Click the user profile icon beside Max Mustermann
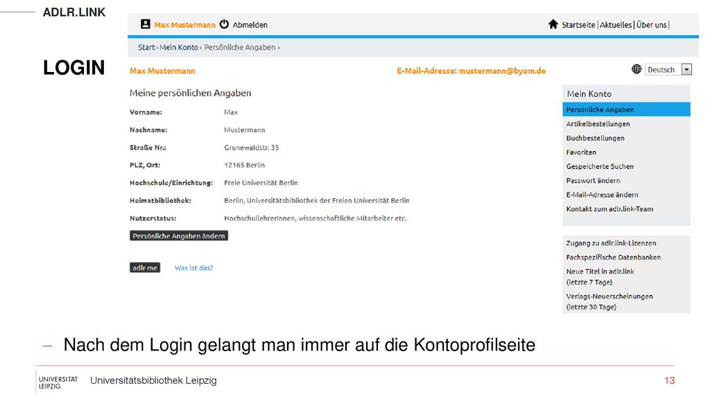 click(146, 24)
